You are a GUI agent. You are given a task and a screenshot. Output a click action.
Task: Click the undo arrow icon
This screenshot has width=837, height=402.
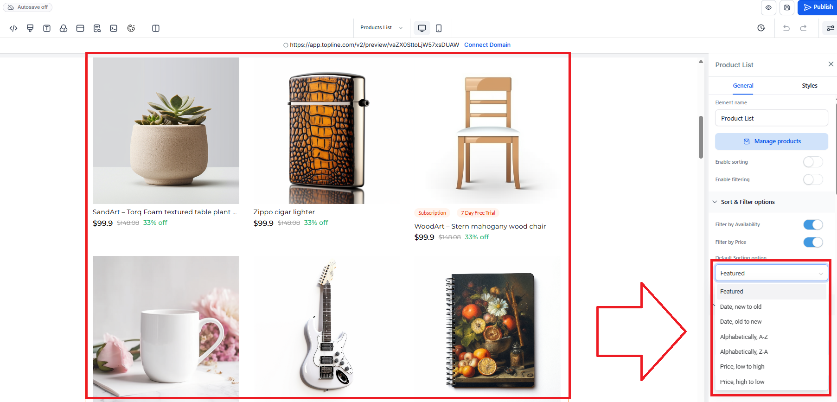pos(786,28)
